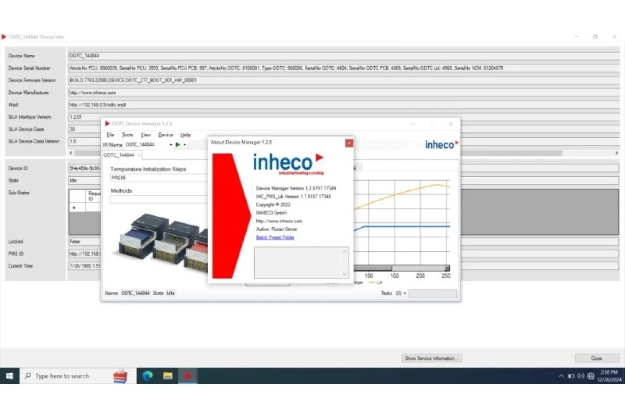The height and width of the screenshot is (417, 625).
Task: Open the File menu
Action: click(110, 135)
